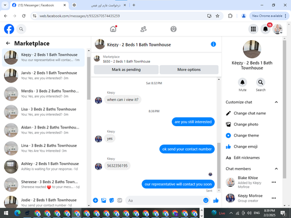291x218 pixels.
Task: Open the account profile picture menu
Action: coord(278,29)
